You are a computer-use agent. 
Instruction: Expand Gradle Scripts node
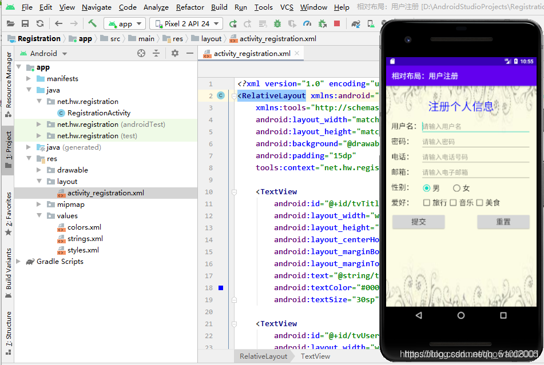click(x=19, y=262)
